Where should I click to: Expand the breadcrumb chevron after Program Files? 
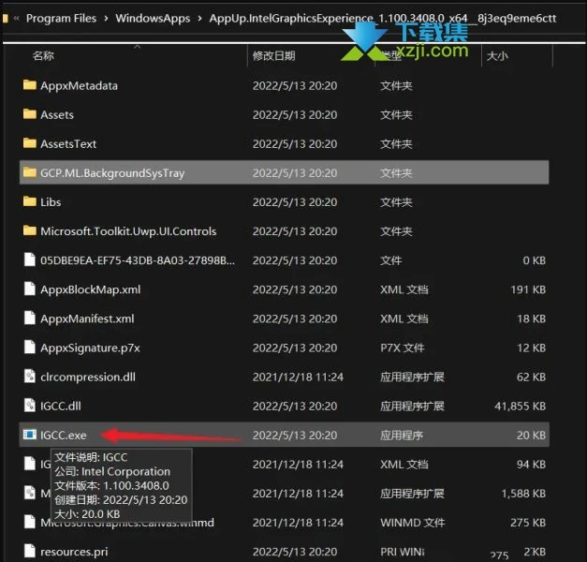pos(107,18)
